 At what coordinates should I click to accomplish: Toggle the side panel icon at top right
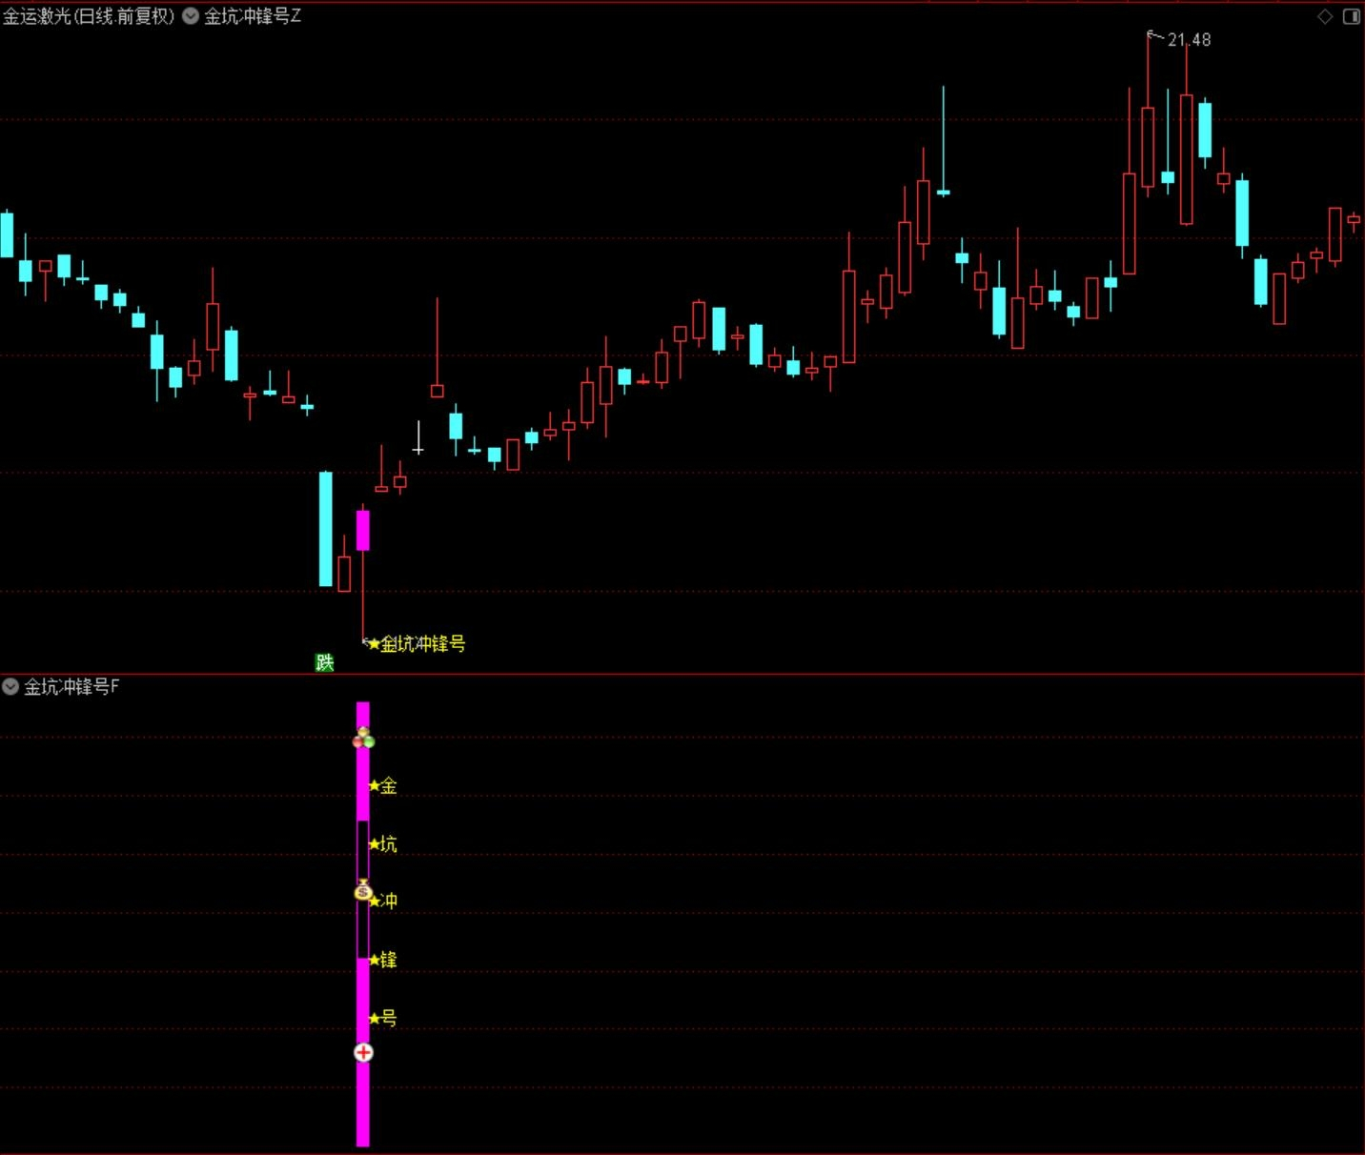pyautogui.click(x=1351, y=16)
